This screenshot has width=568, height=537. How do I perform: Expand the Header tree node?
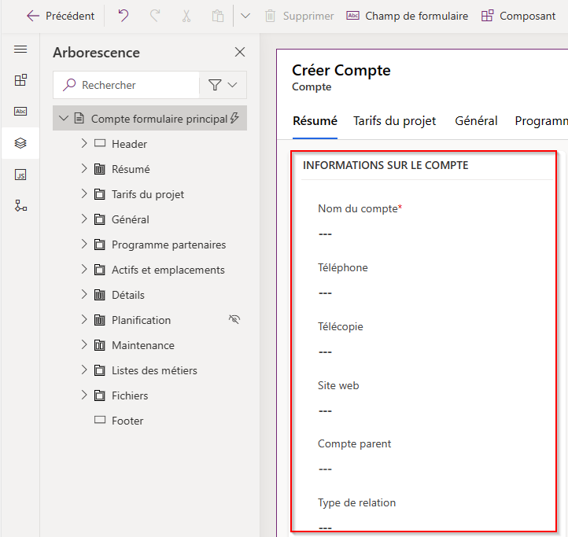(84, 143)
